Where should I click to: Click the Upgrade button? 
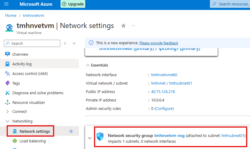tap(73, 4)
